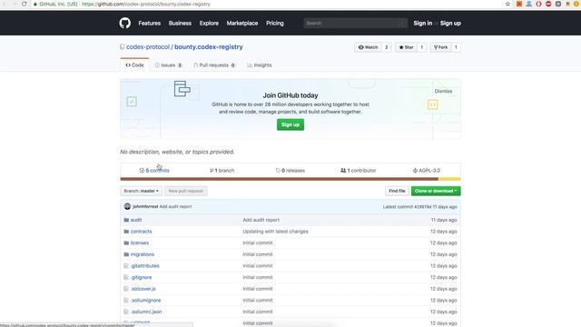Screen dimensions: 581x327
Task: Switch to the Pull requests tab
Action: click(214, 65)
